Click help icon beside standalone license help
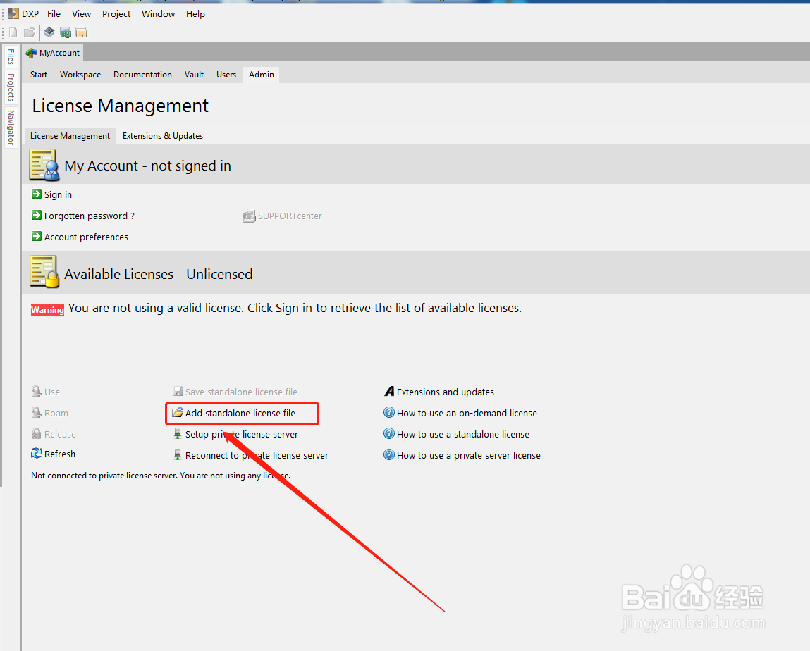810x651 pixels. click(x=389, y=434)
